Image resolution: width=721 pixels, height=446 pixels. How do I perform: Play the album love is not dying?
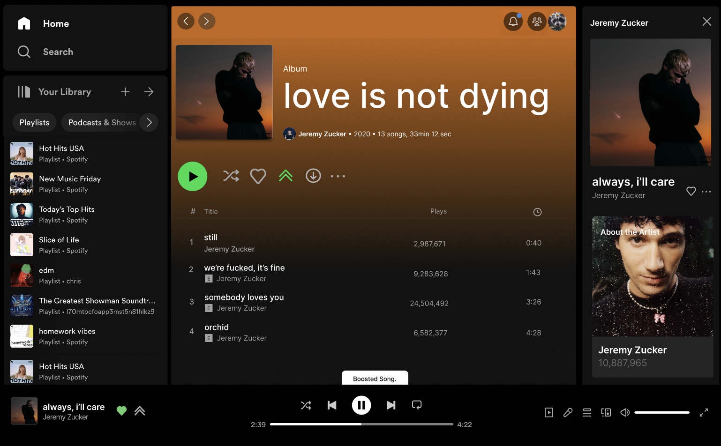click(193, 176)
